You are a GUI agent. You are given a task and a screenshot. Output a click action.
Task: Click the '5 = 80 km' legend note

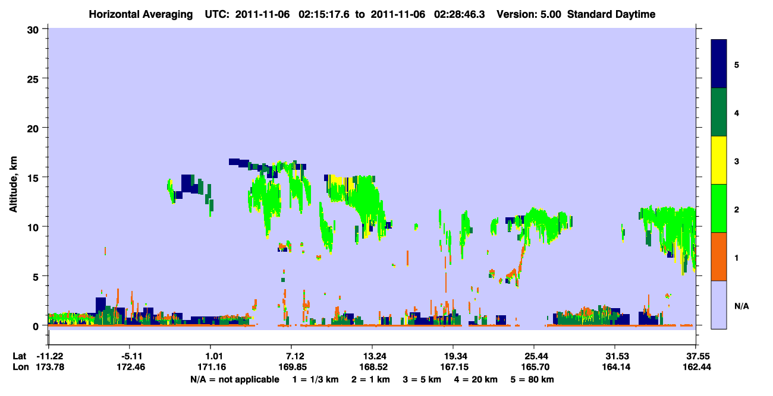pos(532,379)
